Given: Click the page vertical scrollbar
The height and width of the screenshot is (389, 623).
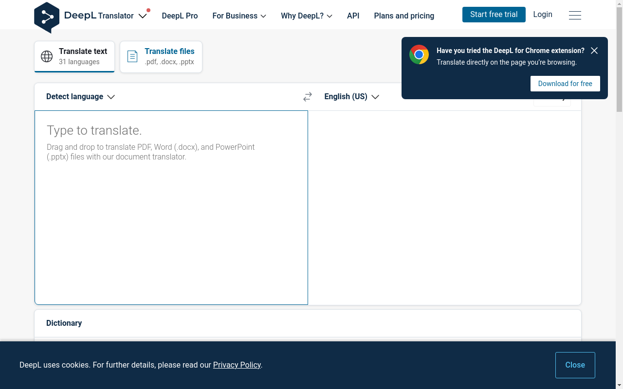Looking at the screenshot, I should point(619,194).
